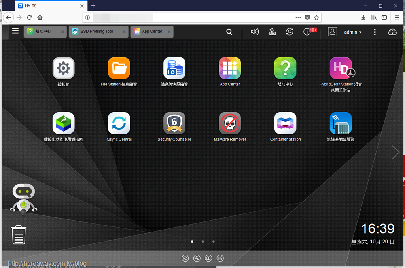Screen dimensions: 405x268
Task: Open Container Station
Action: [285, 123]
